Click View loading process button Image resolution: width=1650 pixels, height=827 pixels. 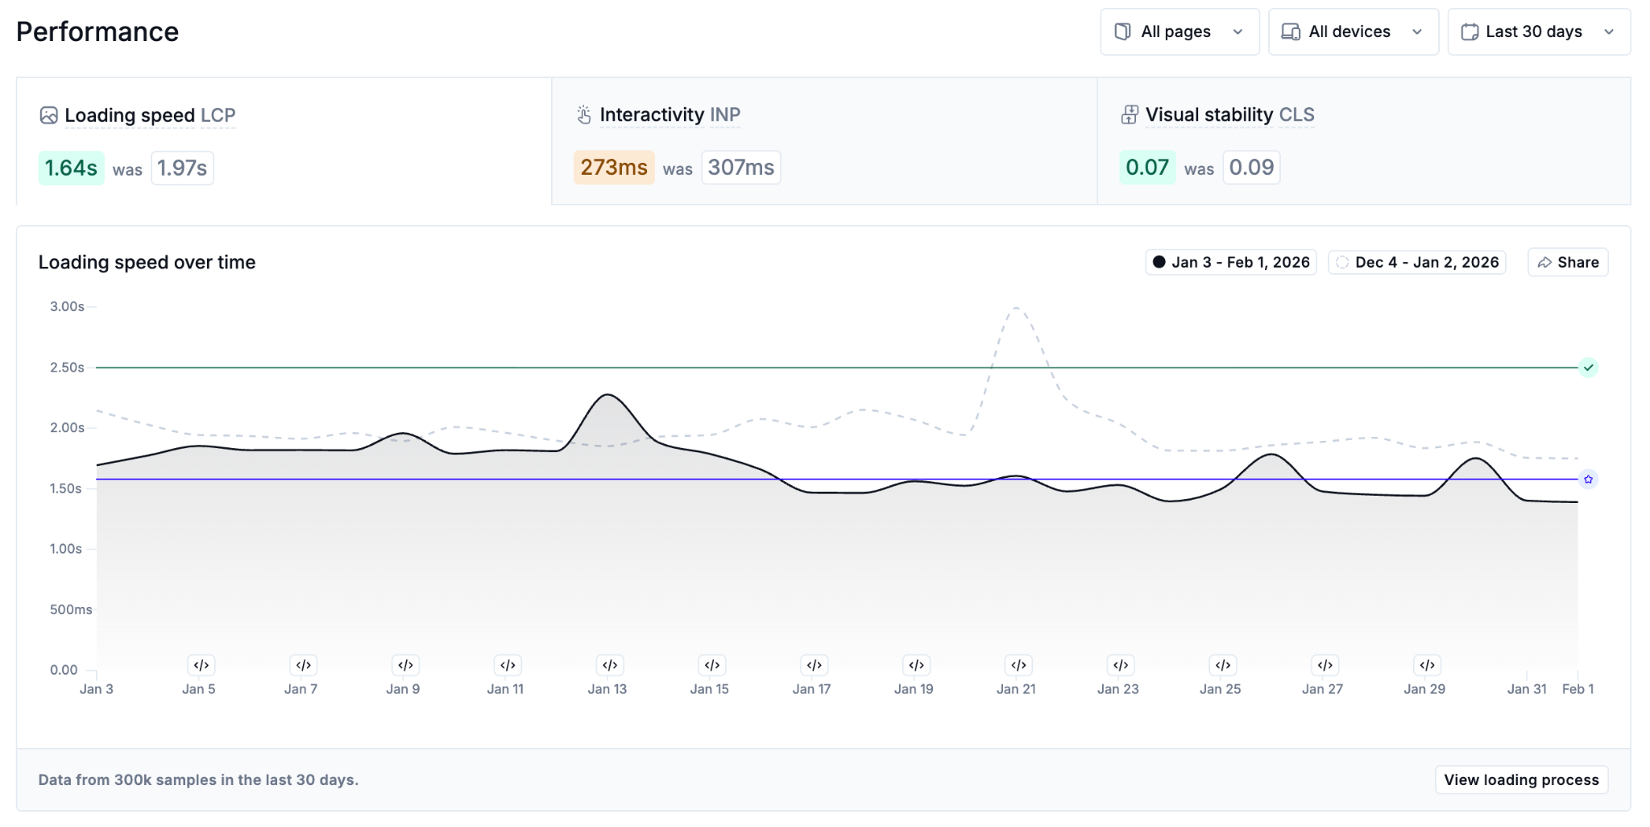coord(1520,779)
